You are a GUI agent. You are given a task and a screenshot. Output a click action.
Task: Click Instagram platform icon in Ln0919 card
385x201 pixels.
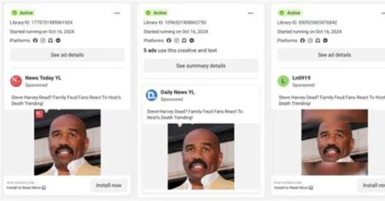click(310, 41)
